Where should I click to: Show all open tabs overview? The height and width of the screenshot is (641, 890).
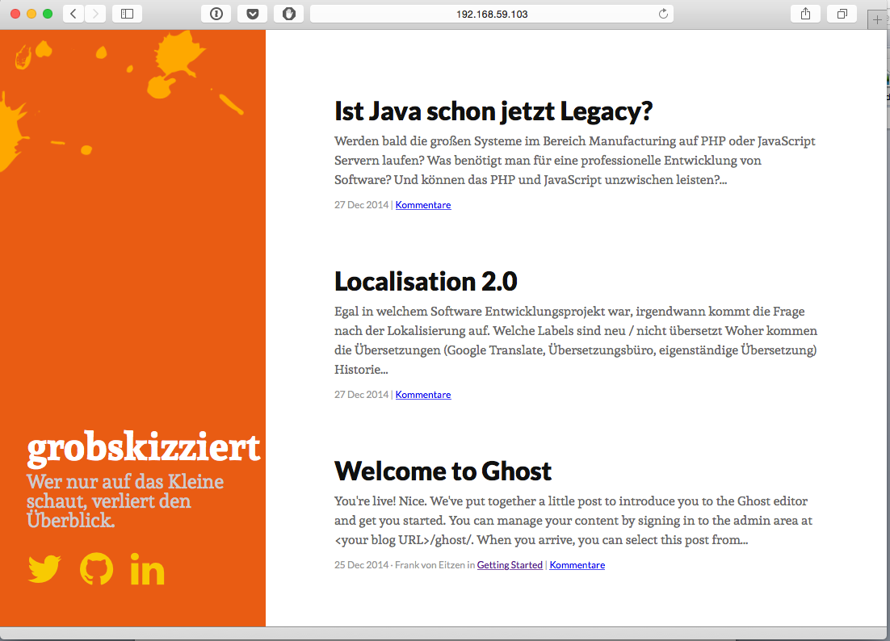point(841,13)
